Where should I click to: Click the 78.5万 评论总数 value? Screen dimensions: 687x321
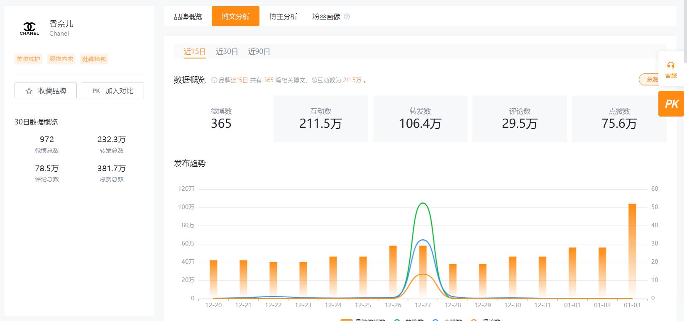click(47, 168)
